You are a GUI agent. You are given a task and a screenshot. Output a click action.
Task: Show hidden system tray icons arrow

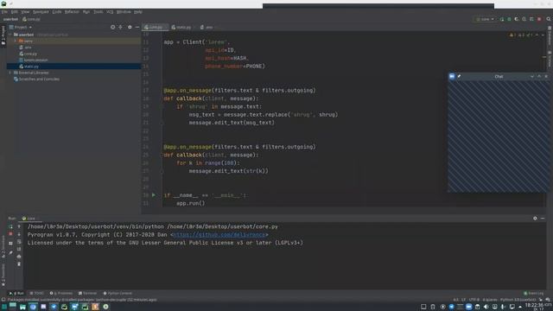pos(520,307)
